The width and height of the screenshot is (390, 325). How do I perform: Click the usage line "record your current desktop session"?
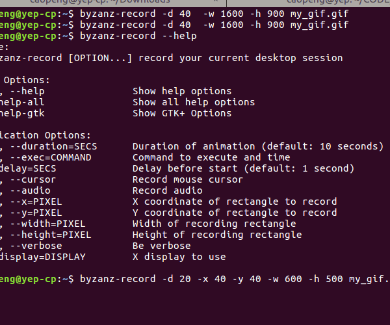(240, 58)
